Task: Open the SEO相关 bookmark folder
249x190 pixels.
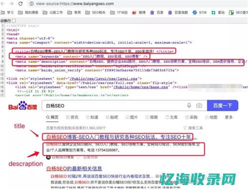Action: 95,12
